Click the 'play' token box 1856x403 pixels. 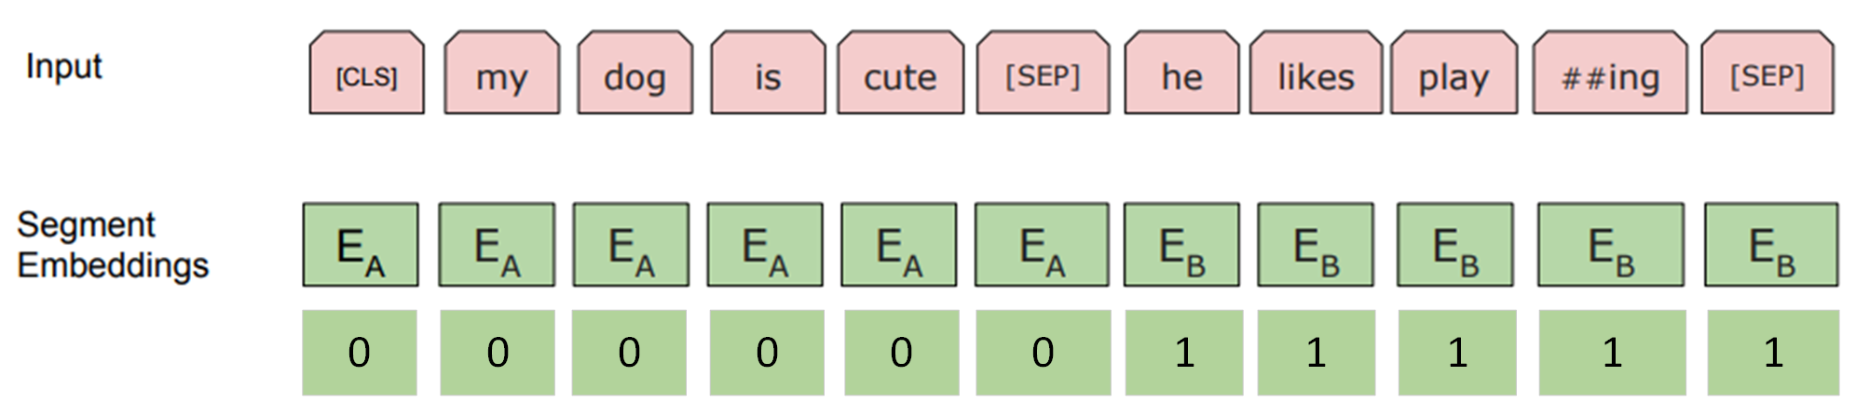tap(1453, 74)
